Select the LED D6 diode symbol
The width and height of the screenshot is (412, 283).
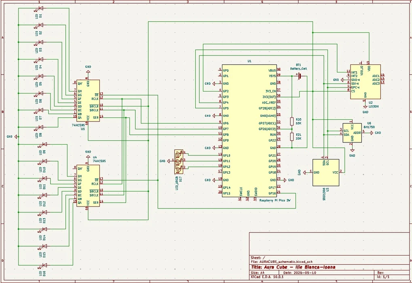(41, 94)
